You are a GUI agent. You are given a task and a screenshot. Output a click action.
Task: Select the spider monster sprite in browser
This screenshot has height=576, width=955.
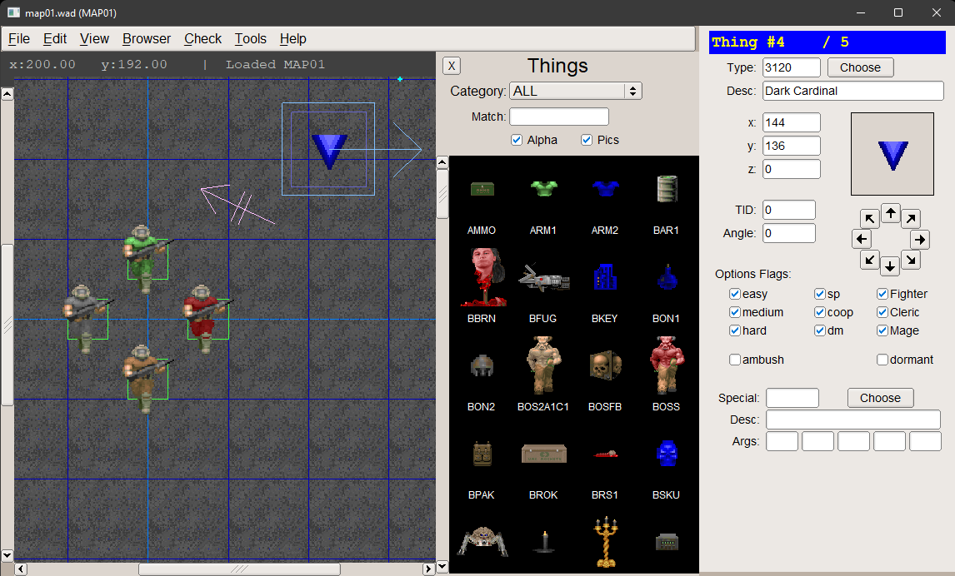coord(483,541)
